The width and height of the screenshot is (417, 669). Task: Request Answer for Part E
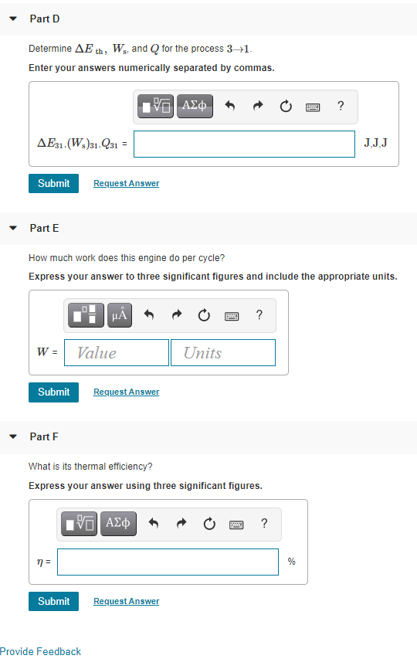pos(126,392)
